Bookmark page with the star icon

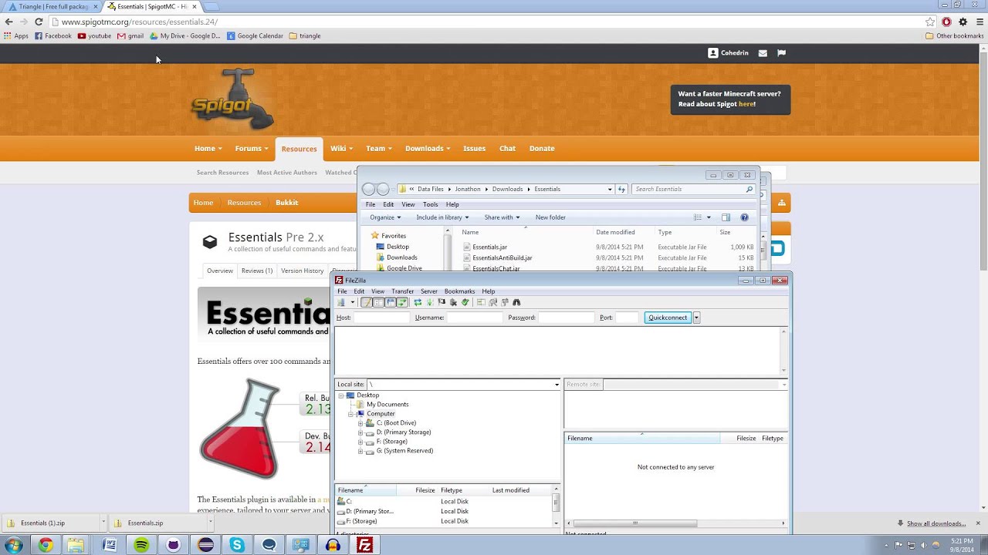[x=930, y=22]
